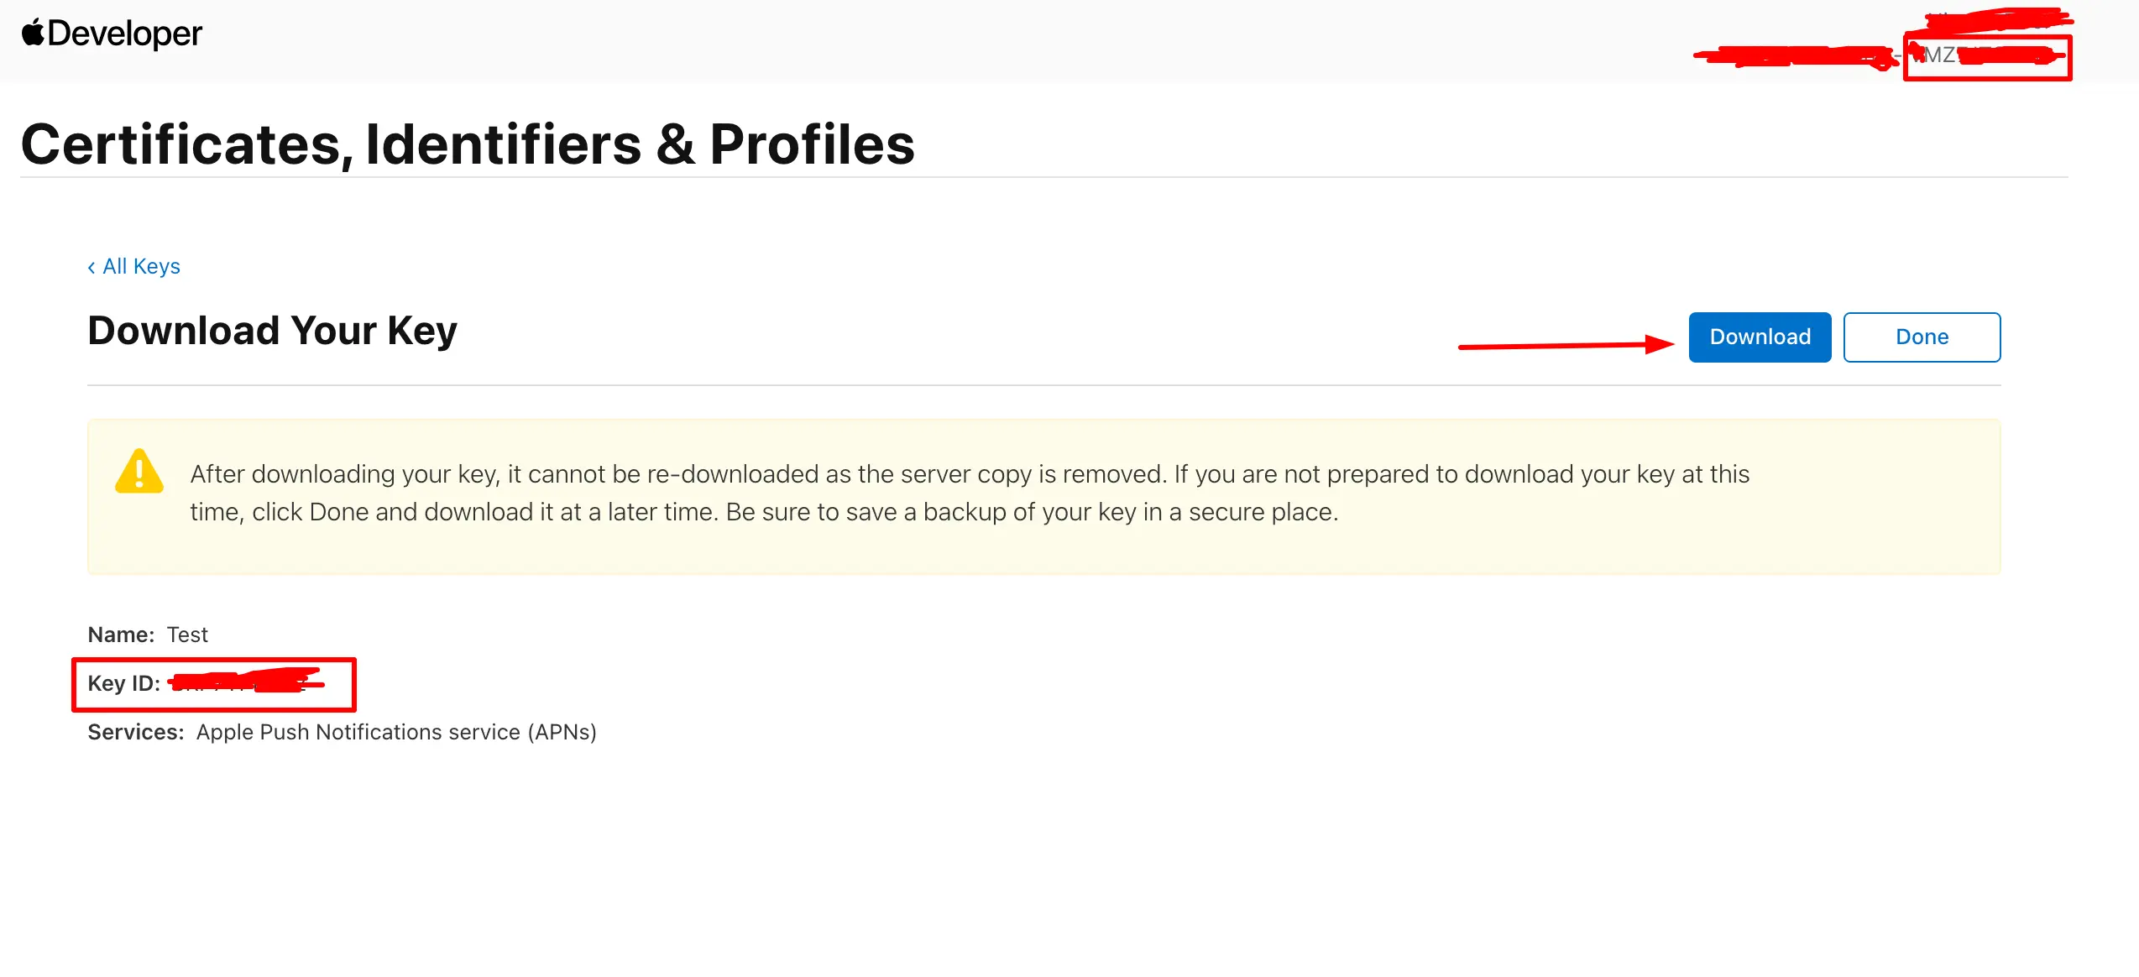Click the Certificates, Identifiers & Profiles heading
This screenshot has height=977, width=2139.
[468, 144]
